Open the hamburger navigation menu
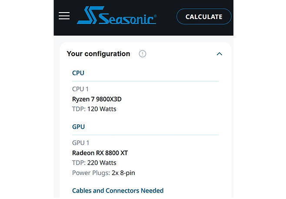Viewport: 286px width, 199px height. (64, 16)
